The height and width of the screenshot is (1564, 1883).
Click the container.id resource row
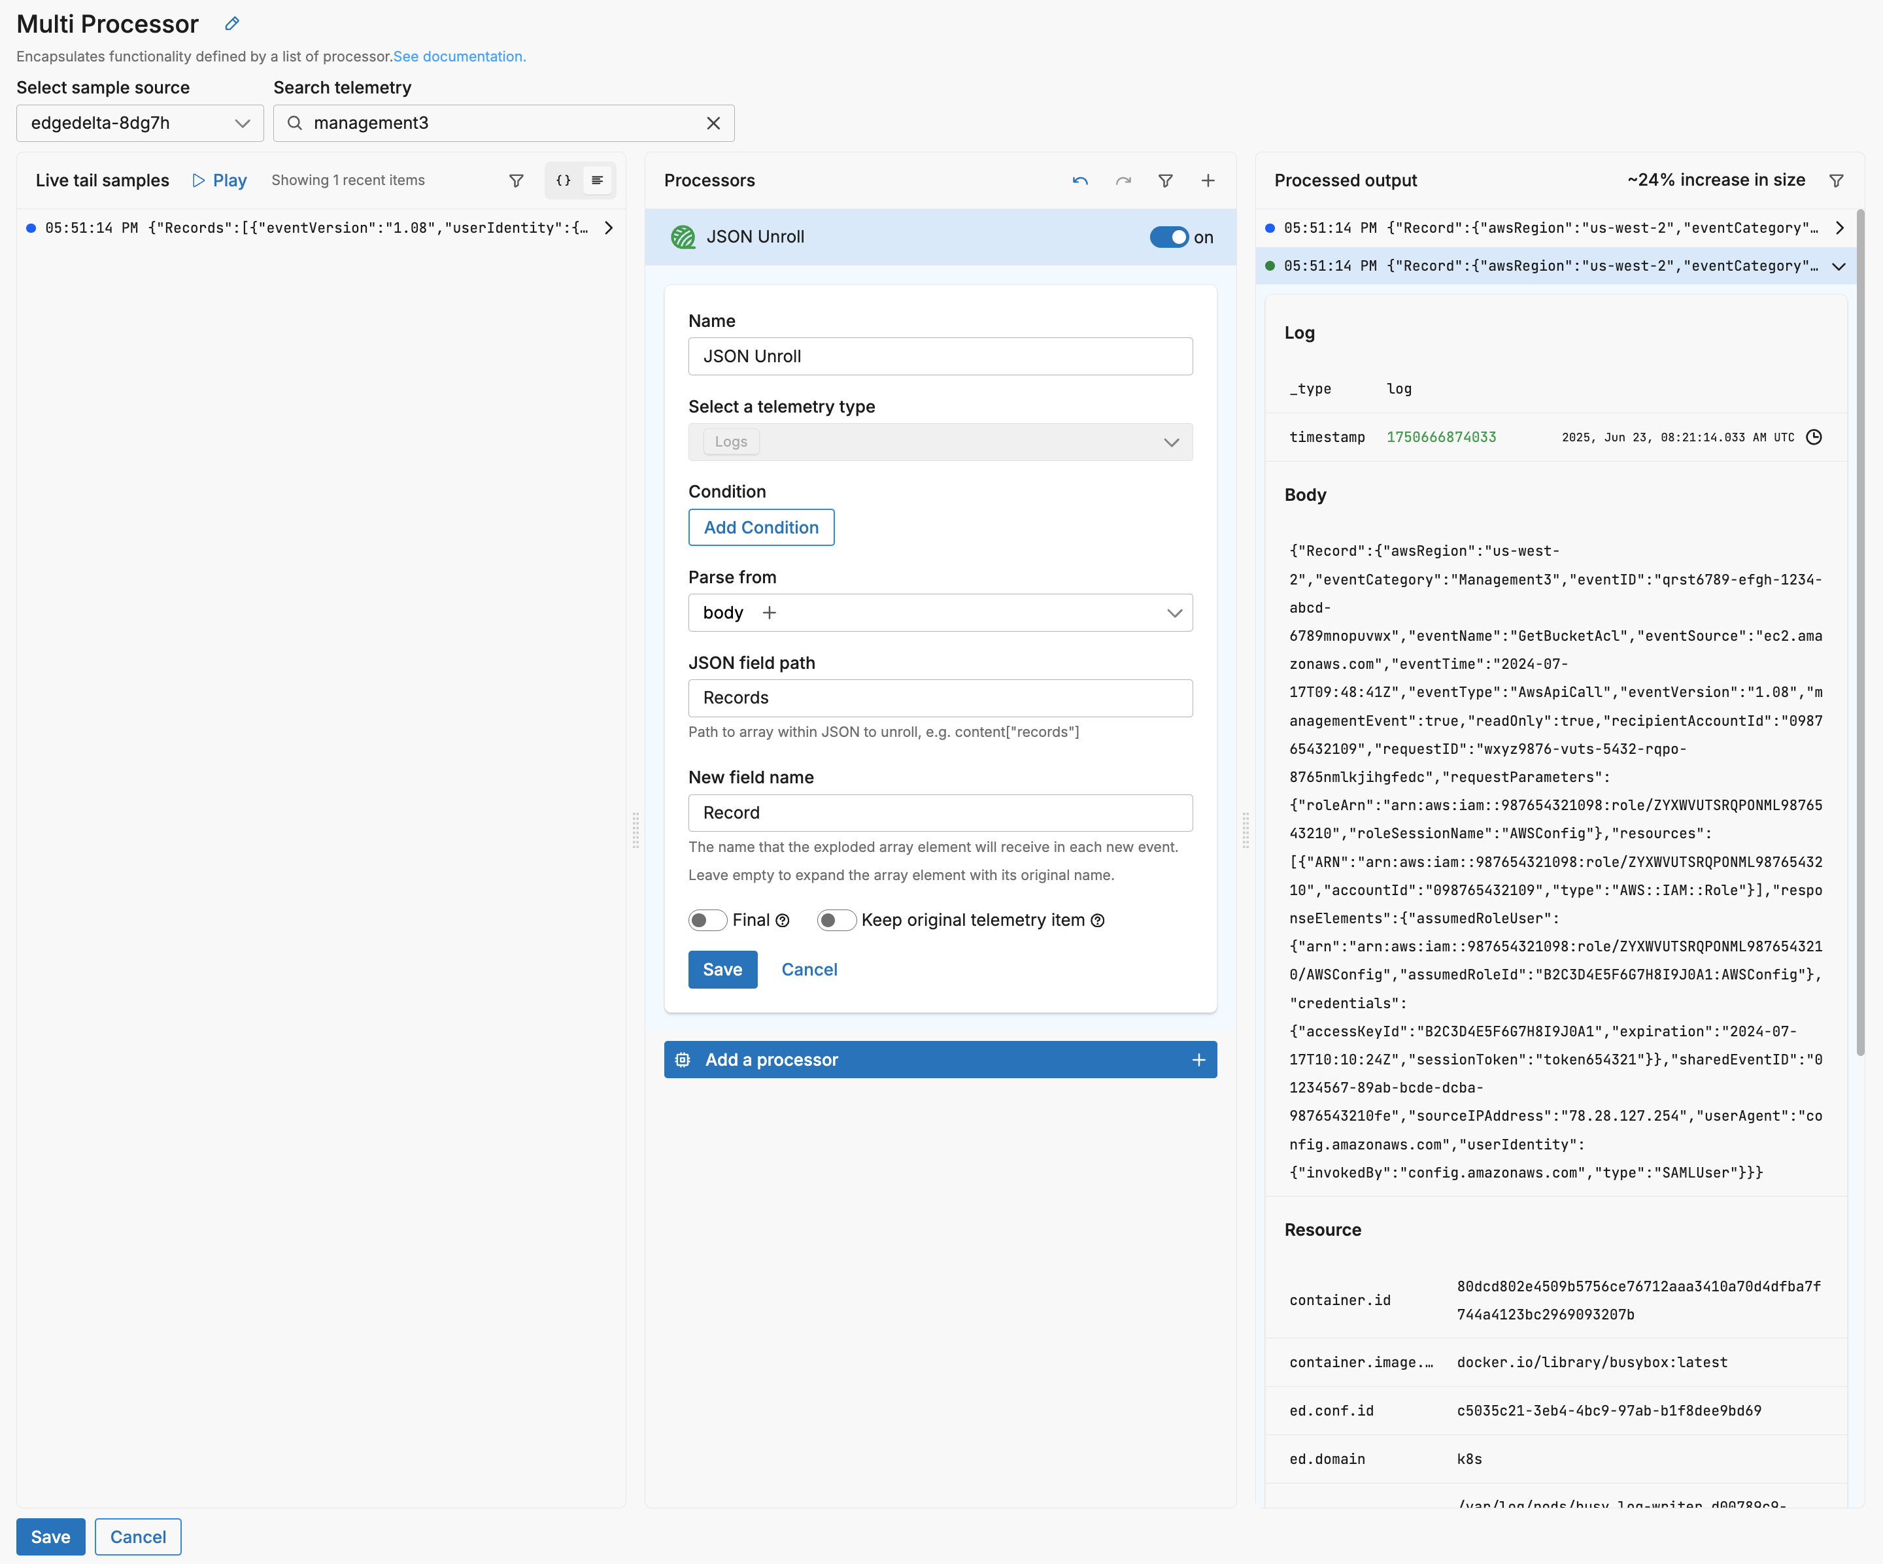click(x=1555, y=1301)
